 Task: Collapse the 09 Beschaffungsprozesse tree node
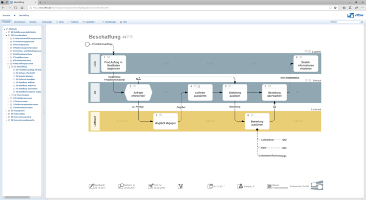tap(8, 63)
